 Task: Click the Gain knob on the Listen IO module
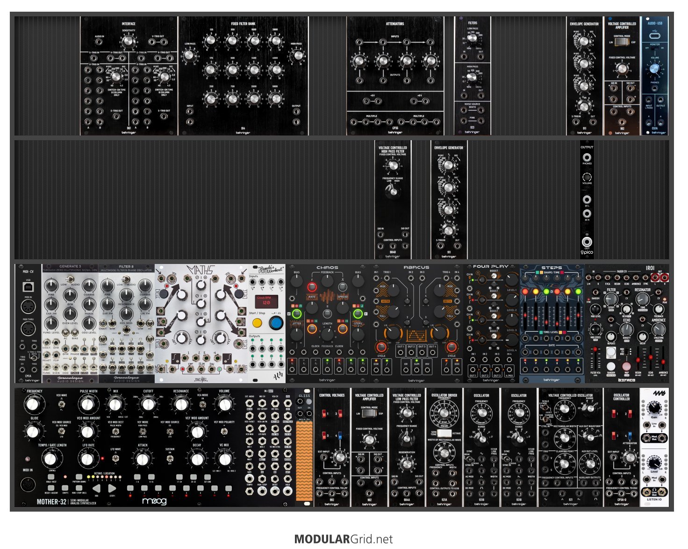click(654, 407)
